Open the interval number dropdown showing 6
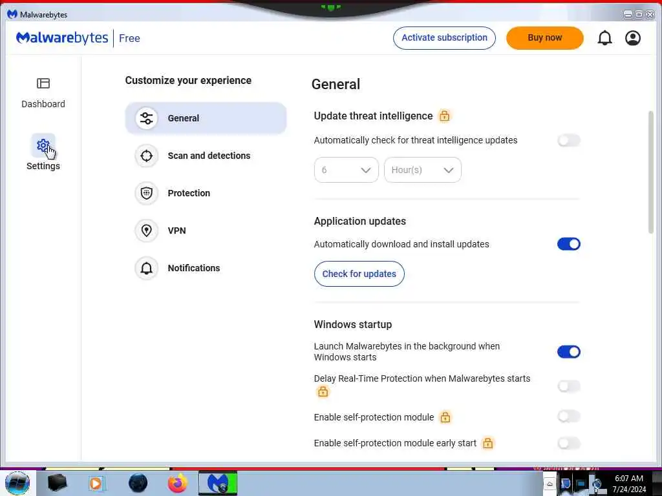 pyautogui.click(x=347, y=170)
